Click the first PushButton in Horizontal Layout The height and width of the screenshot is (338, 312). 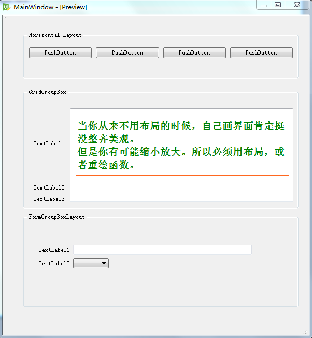(60, 53)
